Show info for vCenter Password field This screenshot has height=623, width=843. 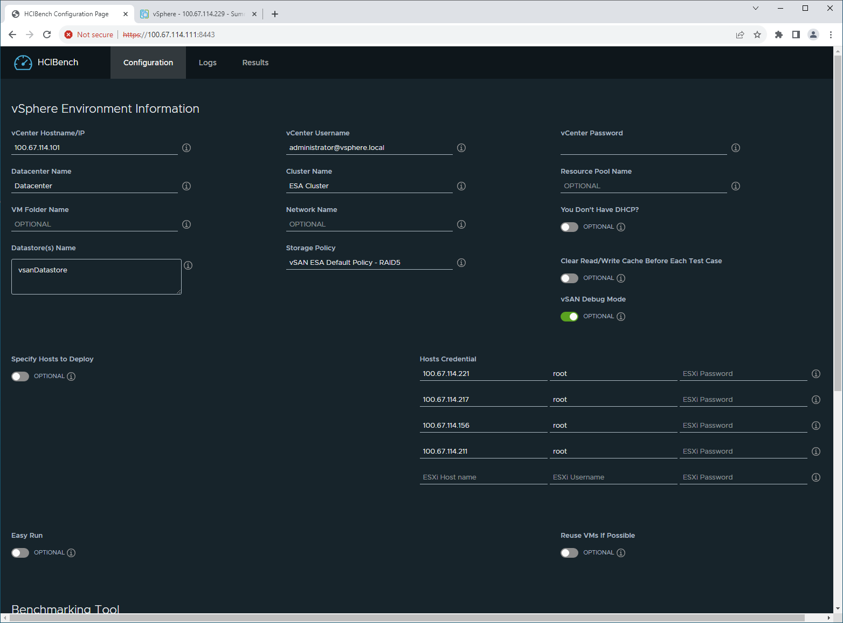tap(736, 148)
